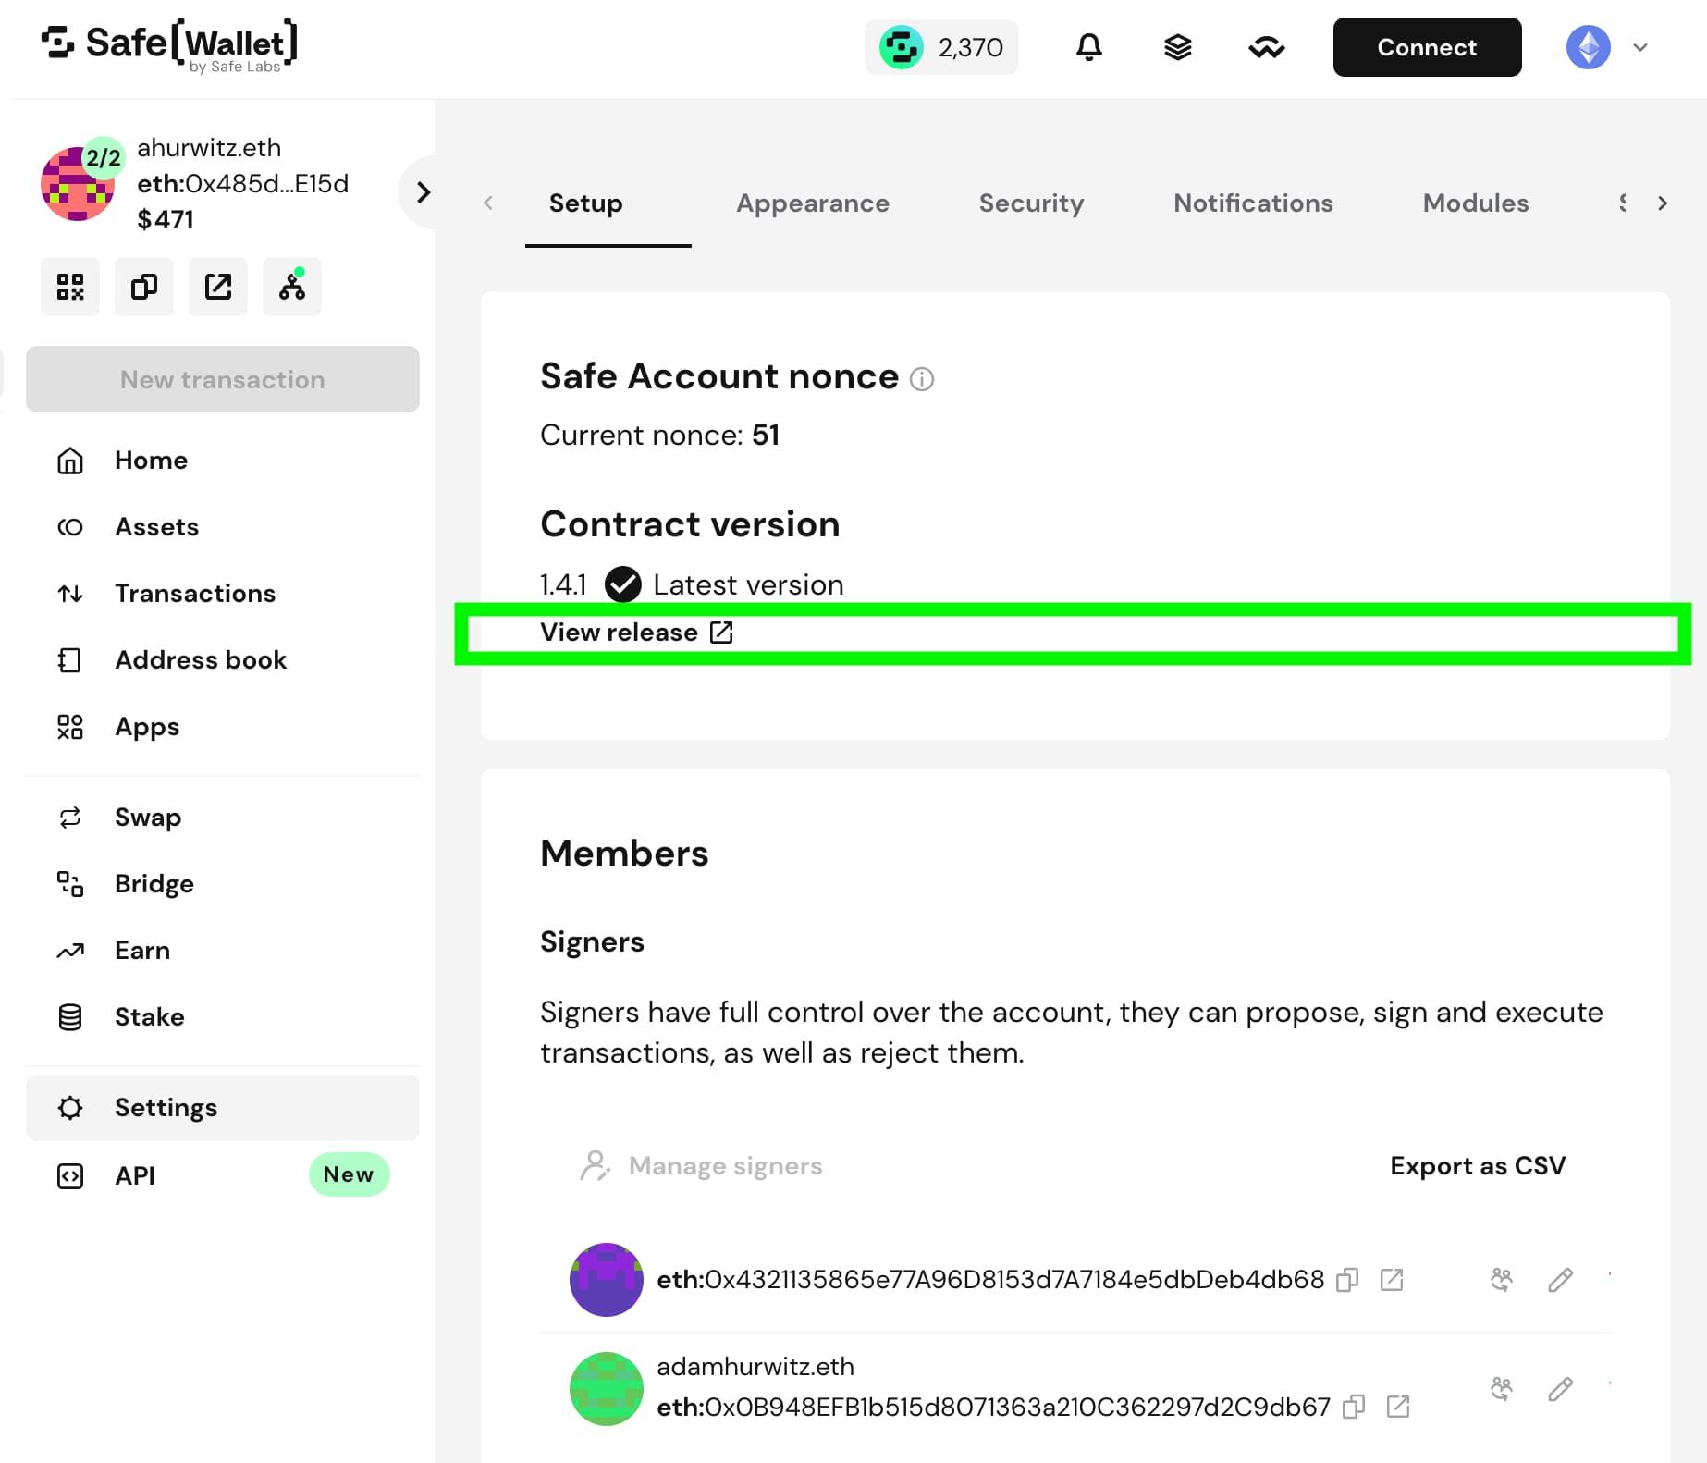Image resolution: width=1707 pixels, height=1463 pixels.
Task: Open the View release link
Action: 636,633
